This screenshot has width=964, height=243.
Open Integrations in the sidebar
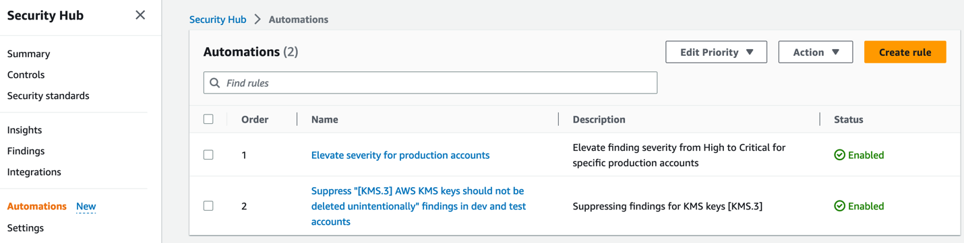point(34,172)
